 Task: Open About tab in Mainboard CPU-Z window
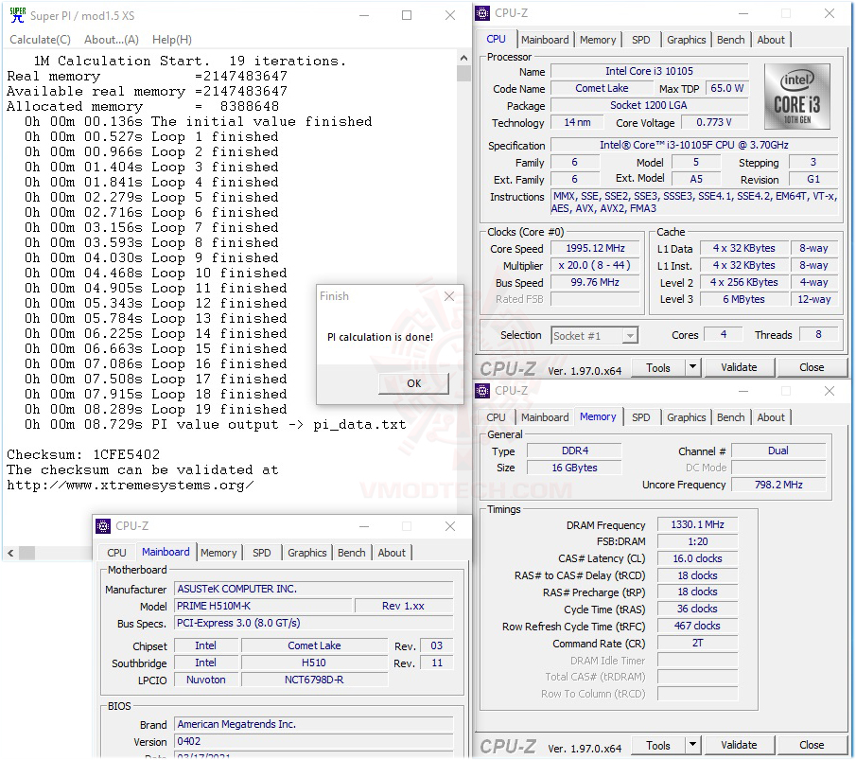pyautogui.click(x=392, y=553)
